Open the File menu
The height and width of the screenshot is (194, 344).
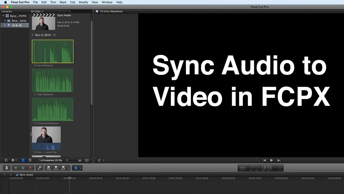35,2
